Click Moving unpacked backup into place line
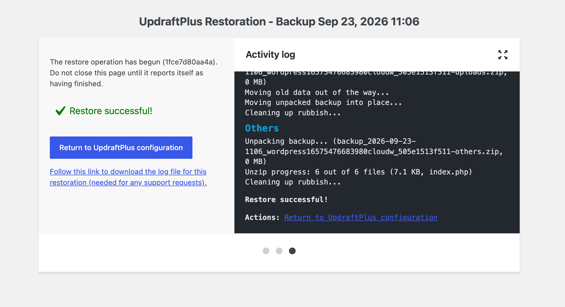Viewport: 565px width, 307px height. pyautogui.click(x=323, y=102)
